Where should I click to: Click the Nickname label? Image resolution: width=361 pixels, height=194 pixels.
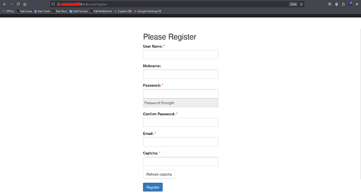coord(152,66)
